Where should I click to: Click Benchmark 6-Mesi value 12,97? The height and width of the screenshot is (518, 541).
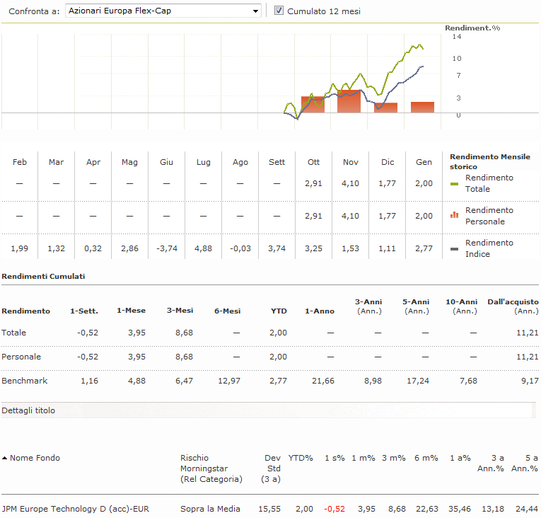point(229,381)
